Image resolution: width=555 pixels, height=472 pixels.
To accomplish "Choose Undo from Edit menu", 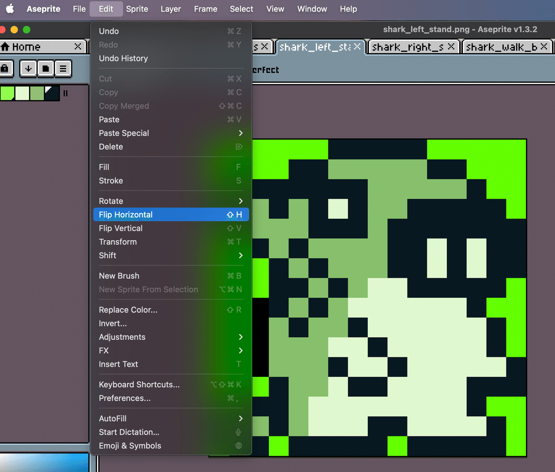I will [171, 31].
